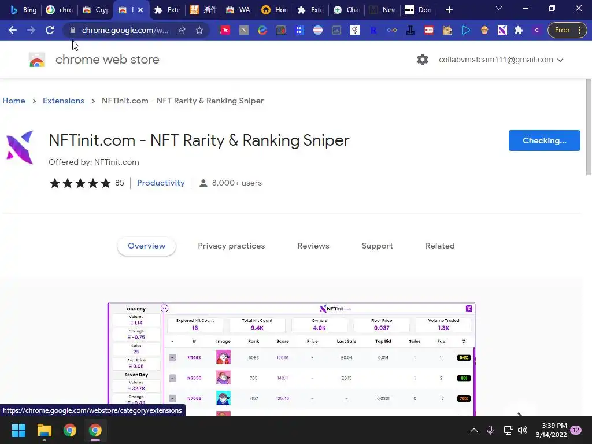
Task: Reload the current page
Action: [x=50, y=30]
